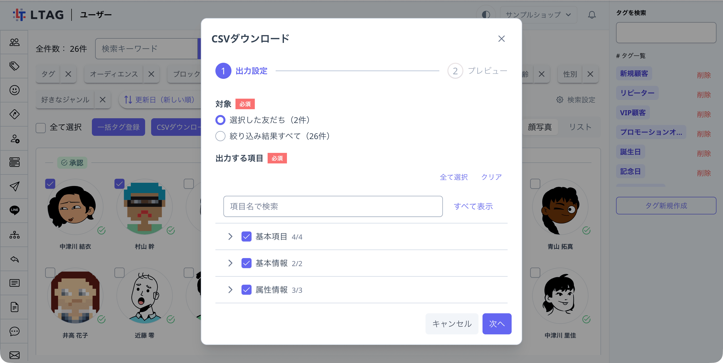
Task: Uncheck the 基本項目 checkbox
Action: coord(247,236)
